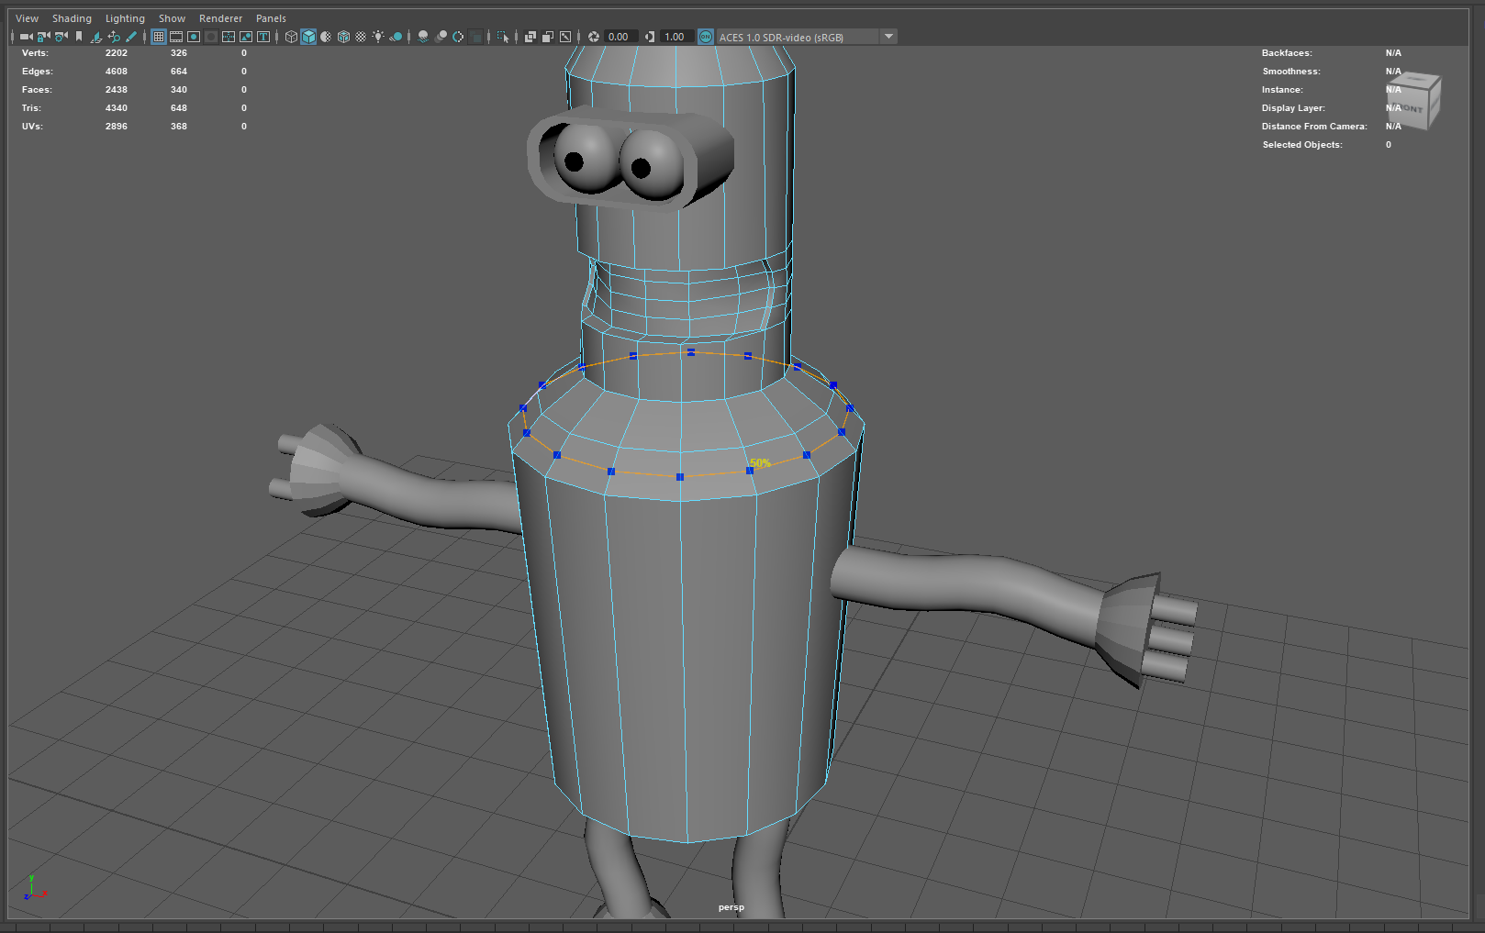Image resolution: width=1485 pixels, height=933 pixels.
Task: Click the Edges: count value 4608
Action: tap(117, 72)
